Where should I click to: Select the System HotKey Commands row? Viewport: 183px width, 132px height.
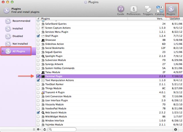(x=110, y=68)
